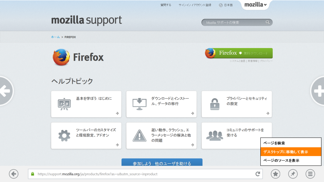Click arrow on プライバシーとセキュリティ card
The image size is (324, 182).
(x=268, y=113)
